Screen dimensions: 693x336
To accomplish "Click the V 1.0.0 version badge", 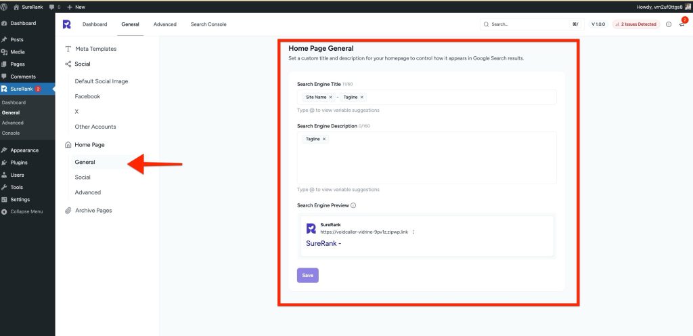I will [598, 24].
